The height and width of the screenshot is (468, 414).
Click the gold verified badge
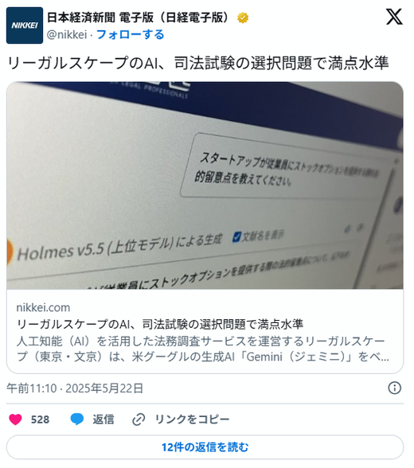coord(243,18)
